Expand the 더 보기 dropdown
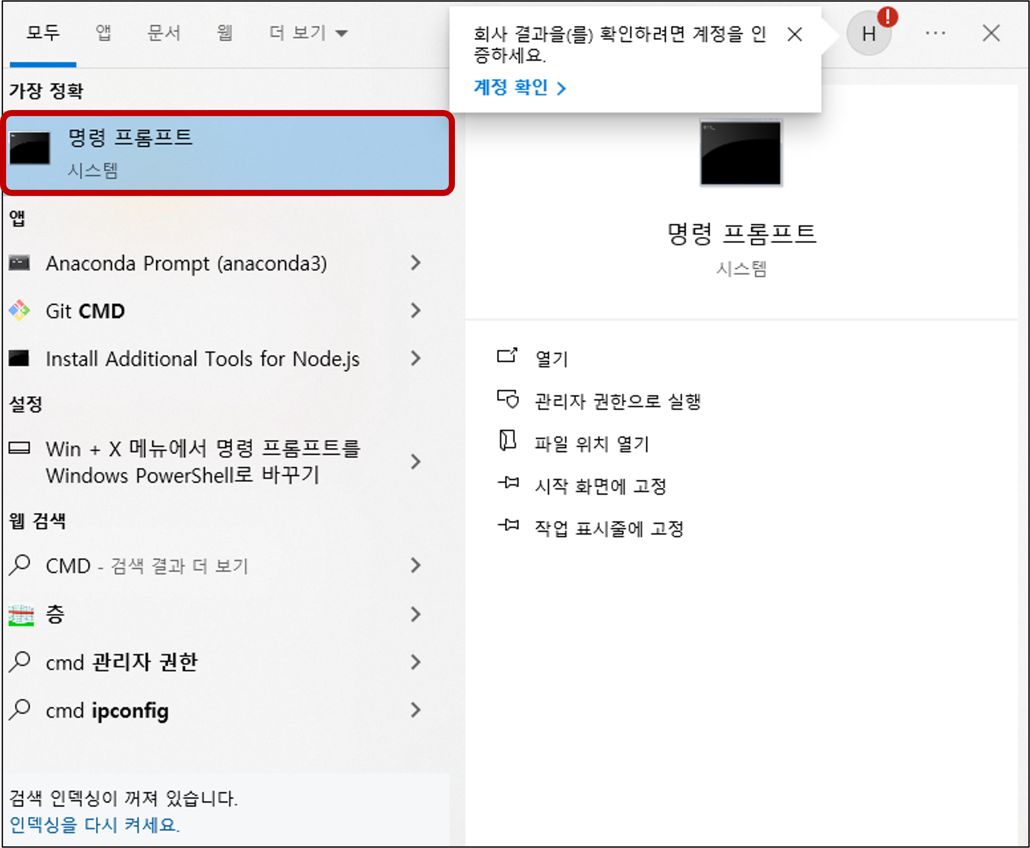 click(308, 33)
